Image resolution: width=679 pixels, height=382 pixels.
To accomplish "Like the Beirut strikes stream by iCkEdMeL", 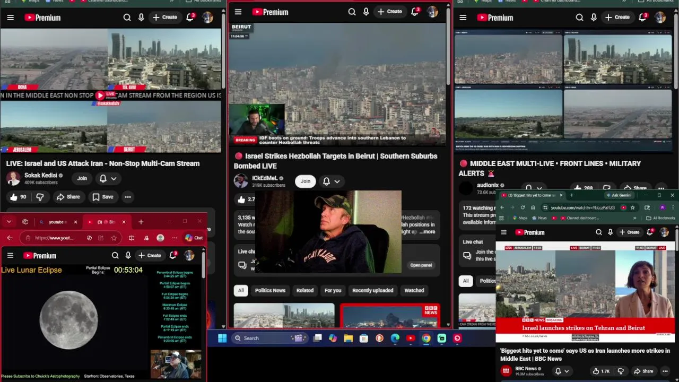I will (245, 199).
